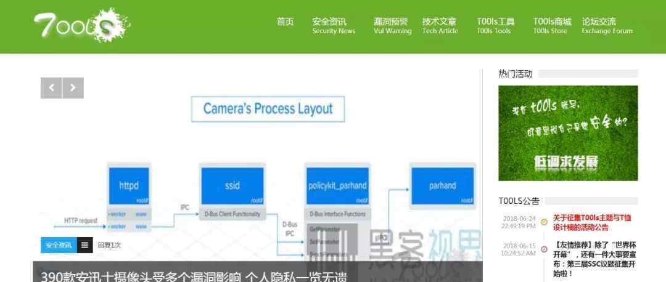Image resolution: width=666 pixels, height=282 pixels.
Task: Go to previous slide with left arrow
Action: 51,88
